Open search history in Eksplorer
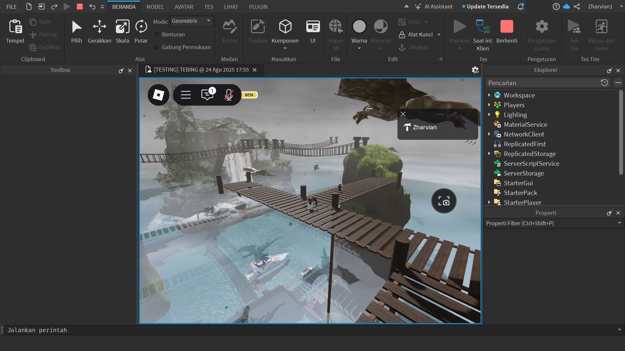The image size is (625, 351). pos(604,83)
